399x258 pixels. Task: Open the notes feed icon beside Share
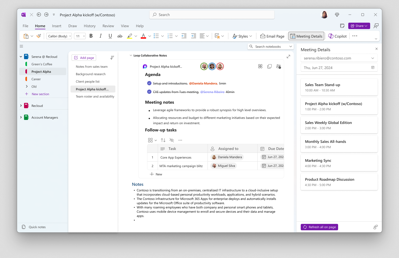click(x=342, y=26)
